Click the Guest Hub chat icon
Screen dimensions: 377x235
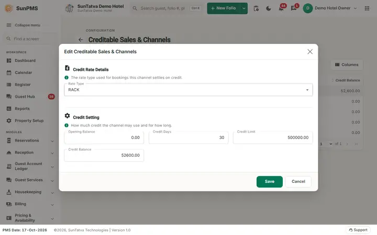(9, 97)
